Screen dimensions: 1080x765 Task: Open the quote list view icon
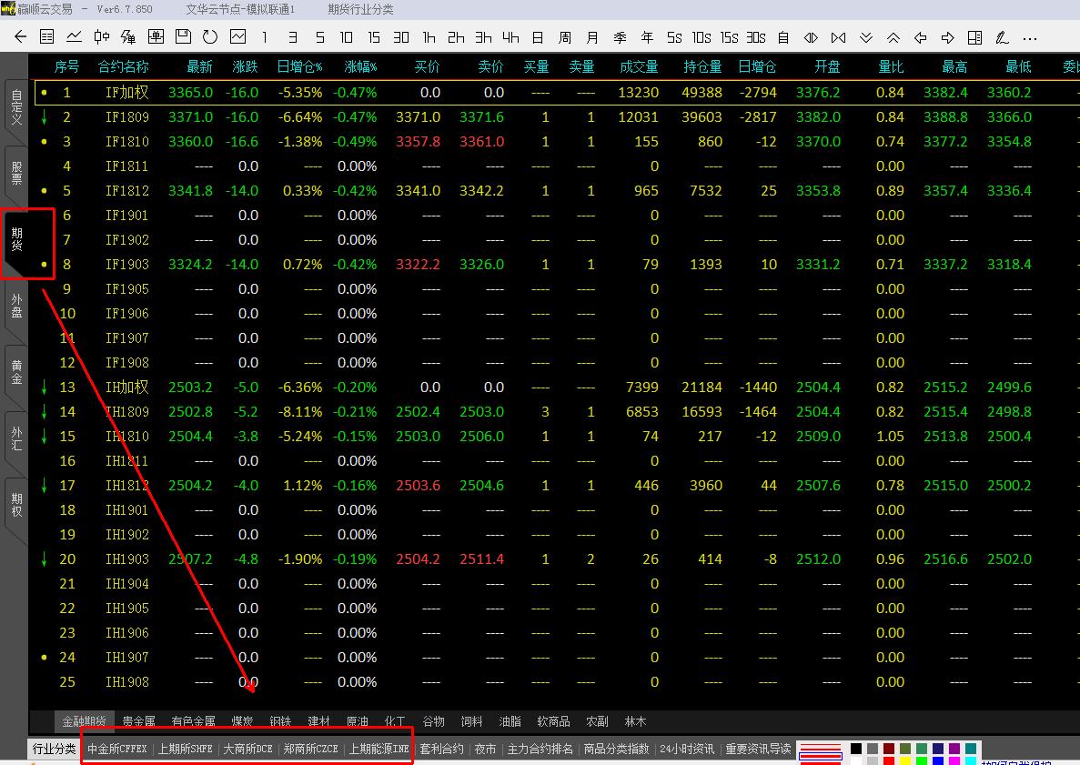47,37
